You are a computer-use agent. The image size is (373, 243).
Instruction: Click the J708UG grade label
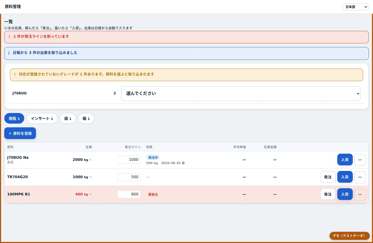point(19,93)
